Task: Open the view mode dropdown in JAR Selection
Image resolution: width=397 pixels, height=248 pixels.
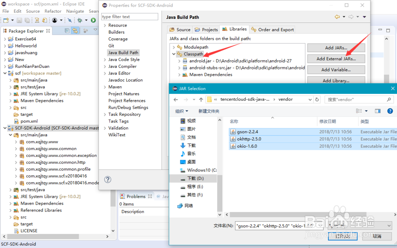Action: pyautogui.click(x=366, y=111)
